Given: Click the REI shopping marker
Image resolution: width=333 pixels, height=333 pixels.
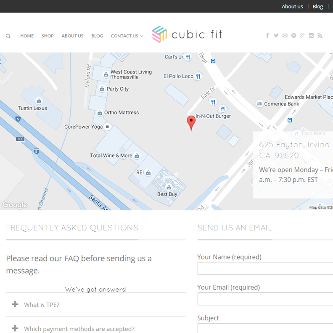Looking at the screenshot, I should [x=148, y=173].
